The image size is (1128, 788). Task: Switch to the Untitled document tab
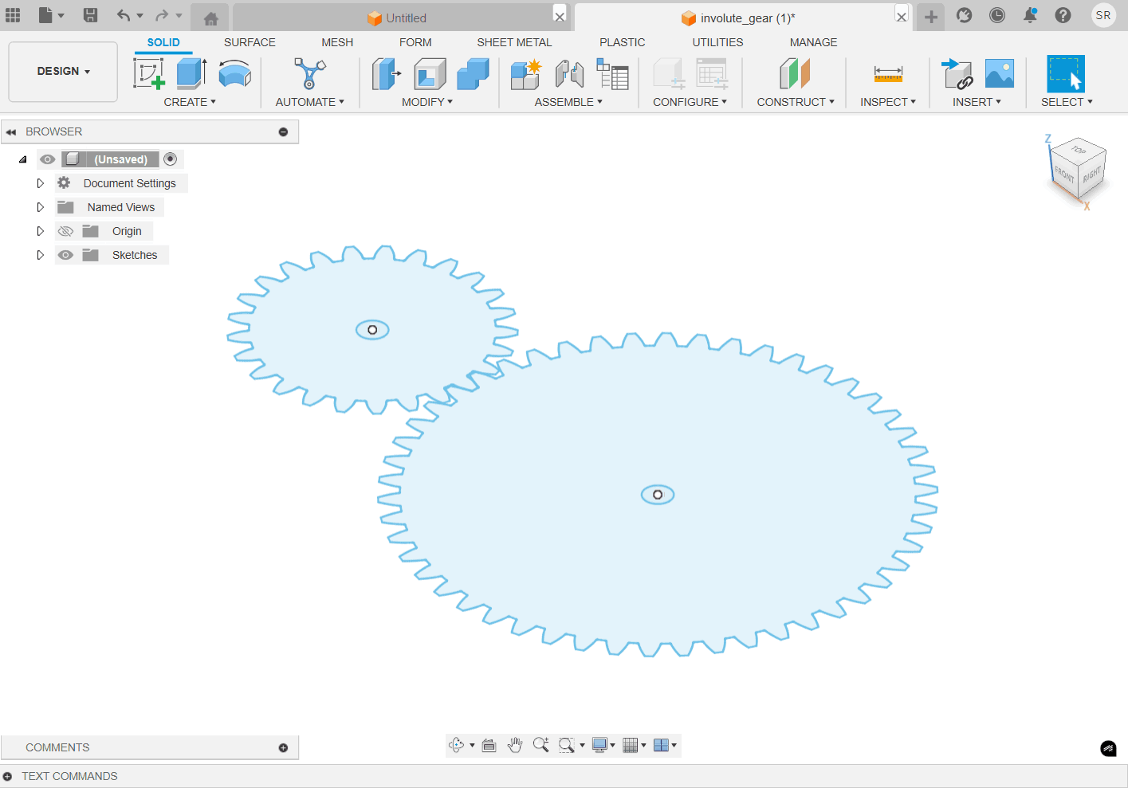coord(397,18)
